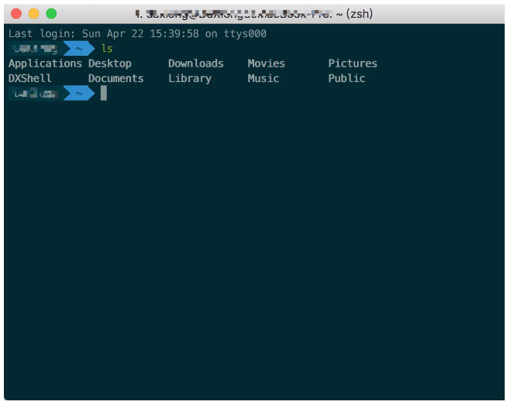This screenshot has height=405, width=507.
Task: Click the Movies directory name
Action: pos(267,63)
